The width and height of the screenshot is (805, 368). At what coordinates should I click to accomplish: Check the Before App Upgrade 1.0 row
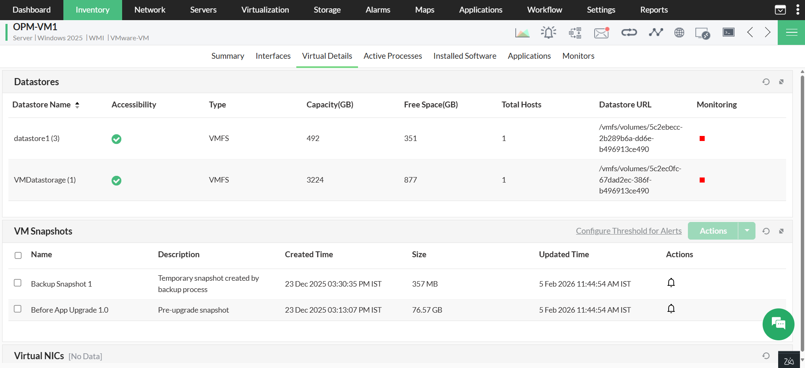[18, 309]
